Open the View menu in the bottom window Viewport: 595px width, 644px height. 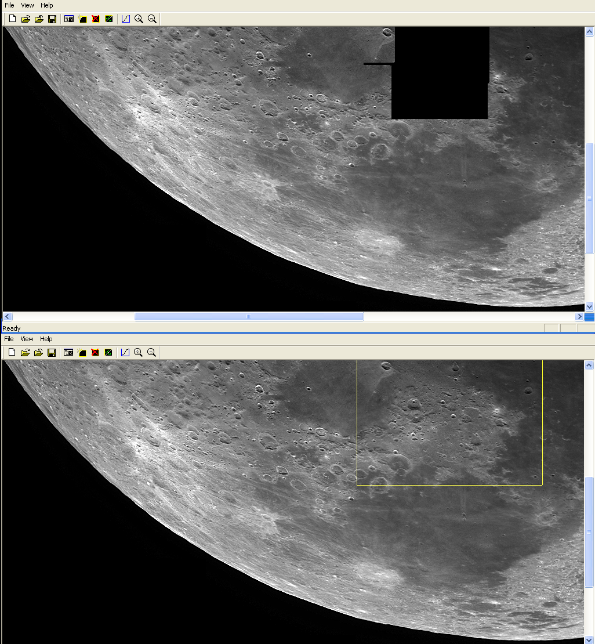(x=27, y=339)
